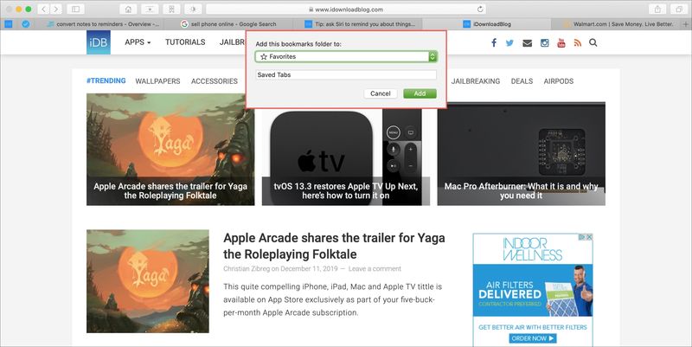Click the green Add button

(420, 93)
